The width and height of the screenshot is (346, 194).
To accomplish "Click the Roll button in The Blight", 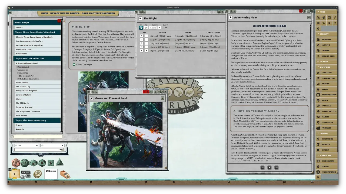I will [x=141, y=27].
